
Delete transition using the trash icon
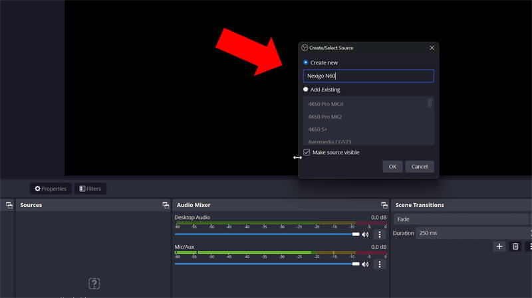515,246
